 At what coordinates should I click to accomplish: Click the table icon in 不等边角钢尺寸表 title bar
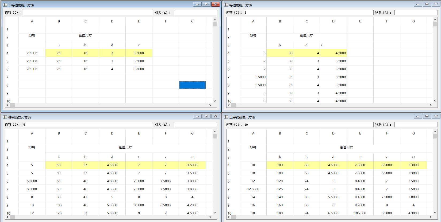[5, 5]
